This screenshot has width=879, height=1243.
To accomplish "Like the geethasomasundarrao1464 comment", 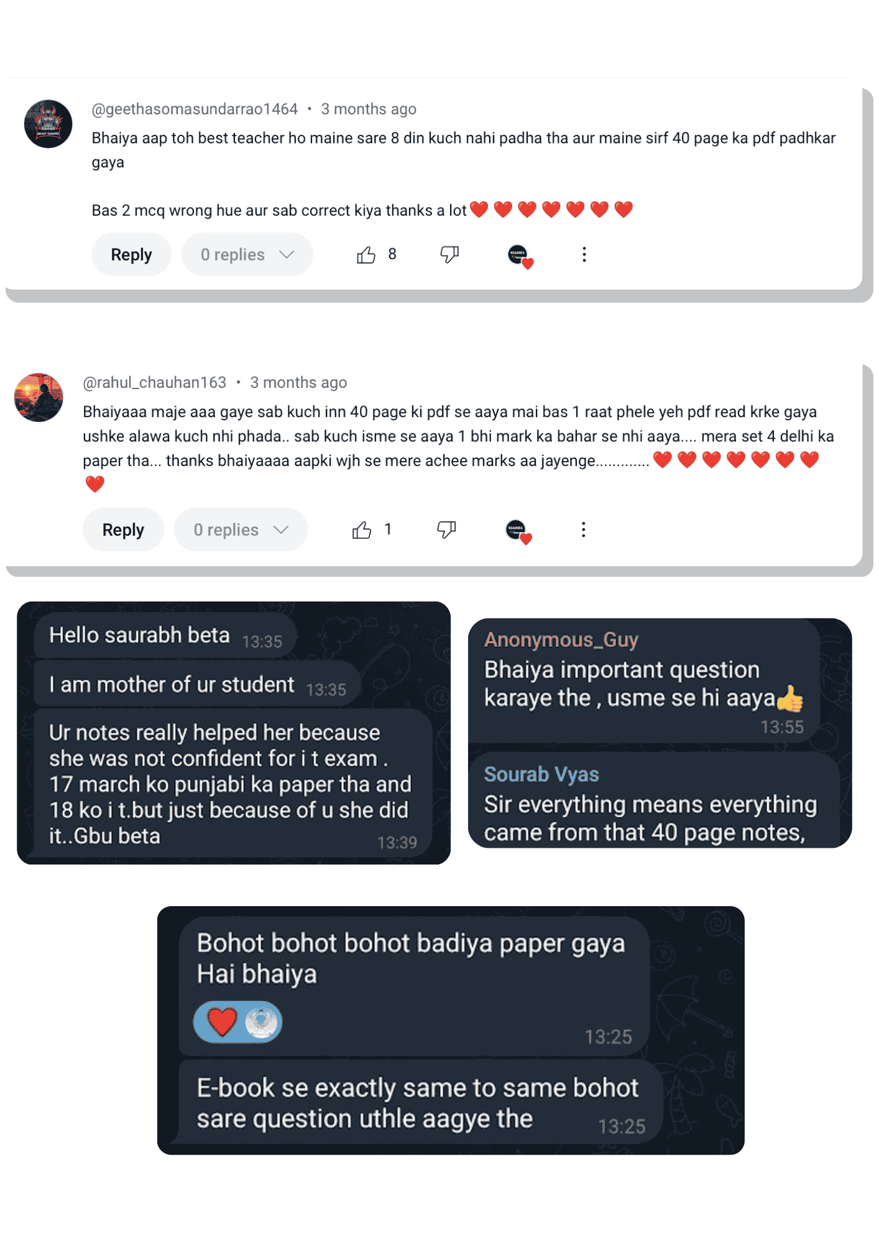I will pyautogui.click(x=366, y=255).
